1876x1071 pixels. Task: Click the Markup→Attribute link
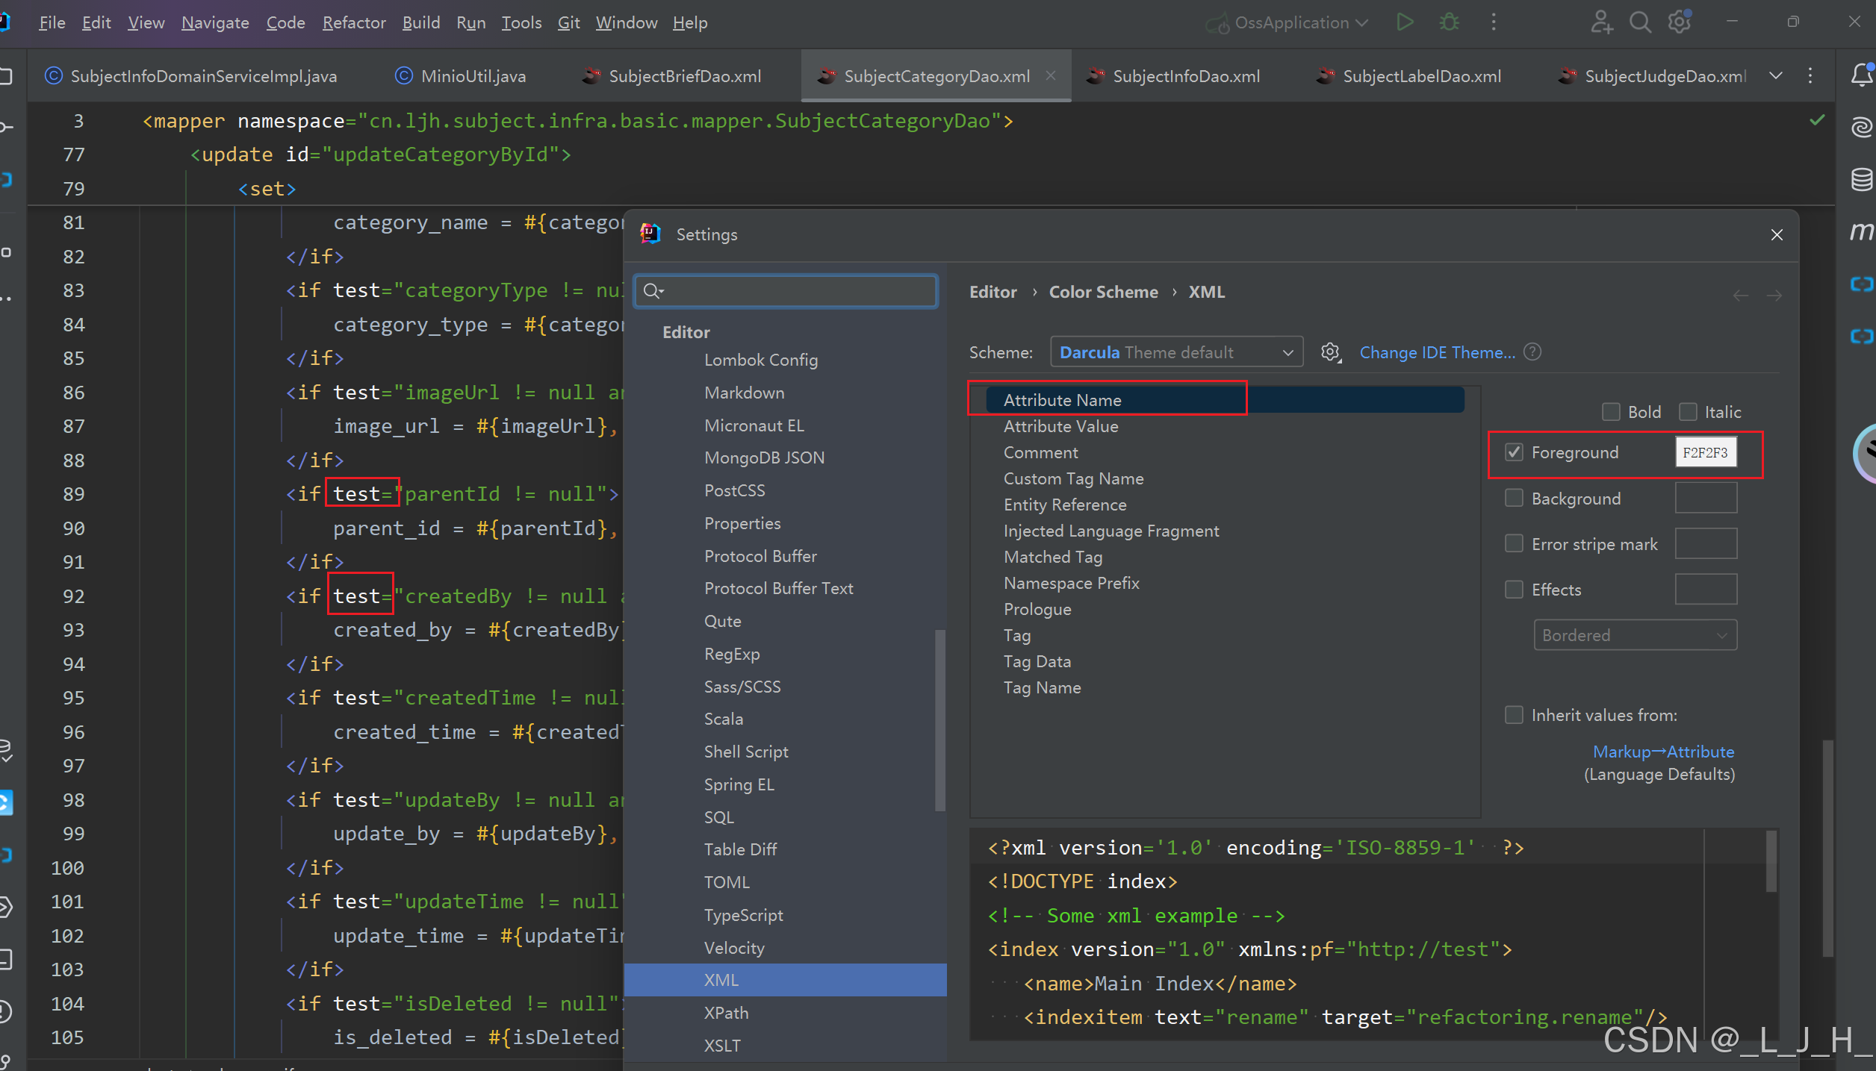click(x=1663, y=752)
